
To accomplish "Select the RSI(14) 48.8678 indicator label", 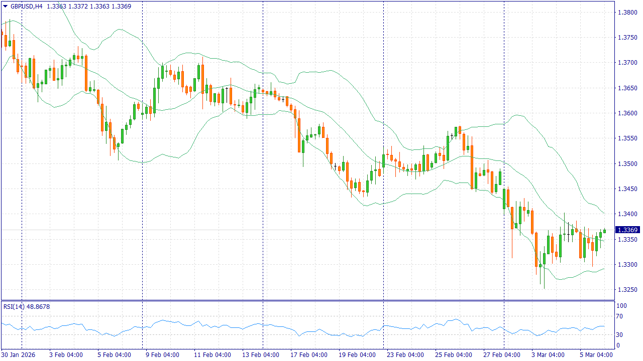I will click(27, 306).
